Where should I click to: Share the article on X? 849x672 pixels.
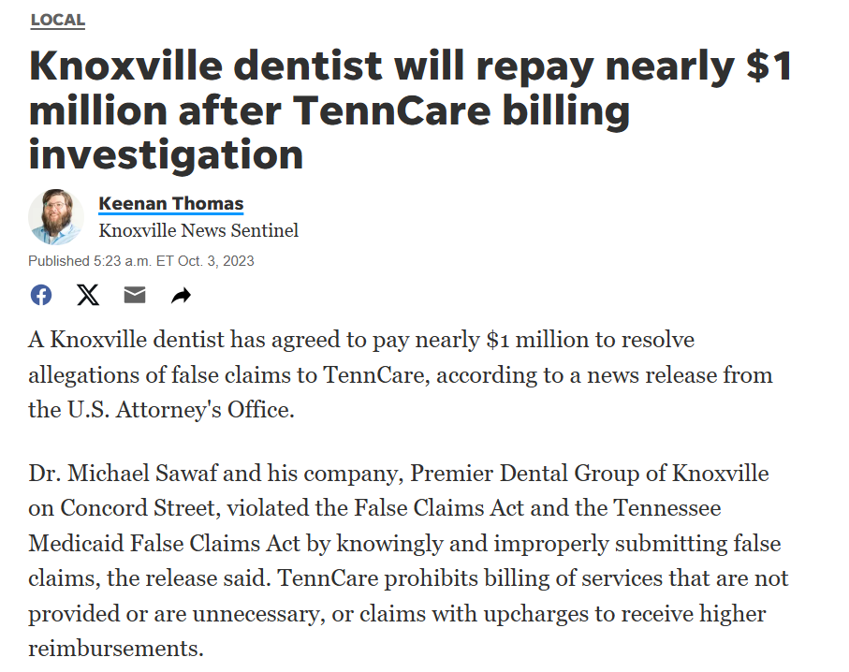tap(88, 295)
